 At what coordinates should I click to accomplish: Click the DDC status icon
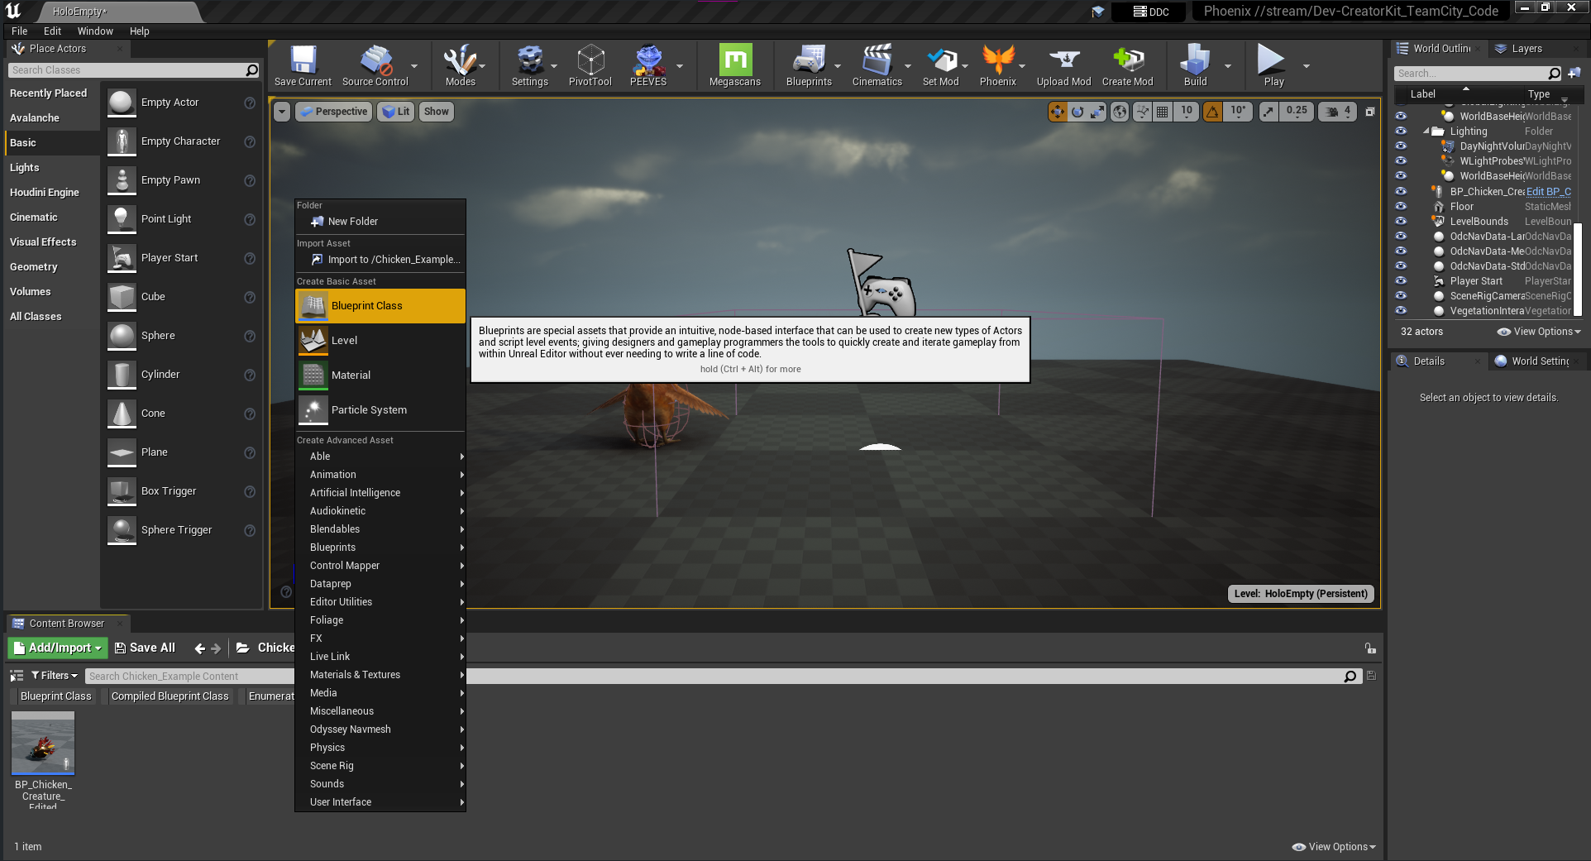coord(1150,12)
